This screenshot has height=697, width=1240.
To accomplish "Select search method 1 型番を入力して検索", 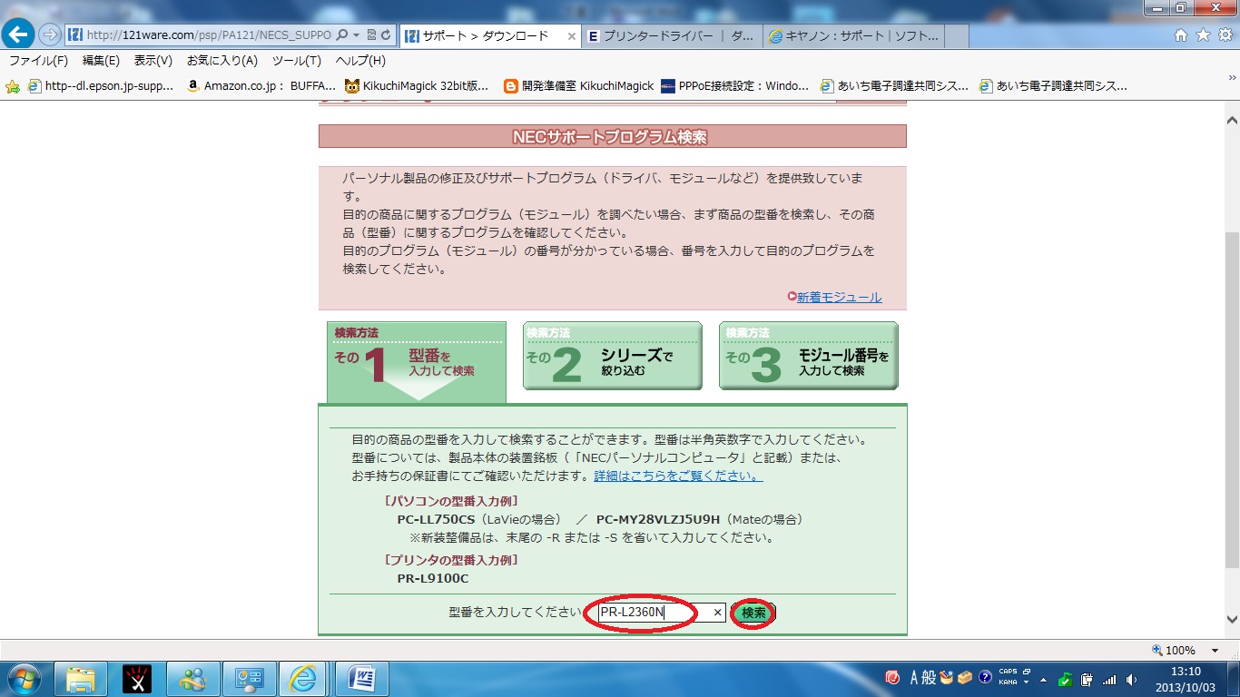I will click(417, 362).
